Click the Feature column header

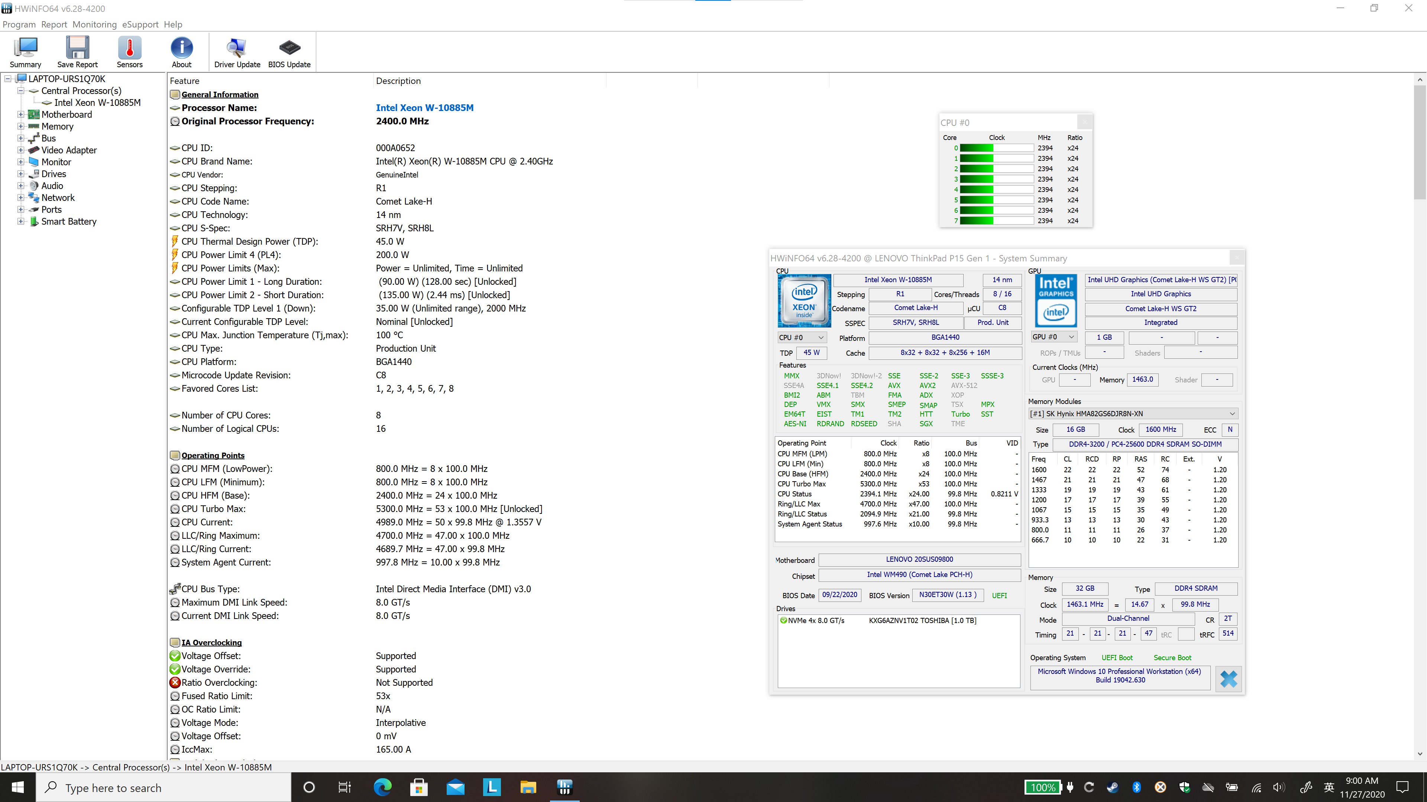coord(270,81)
